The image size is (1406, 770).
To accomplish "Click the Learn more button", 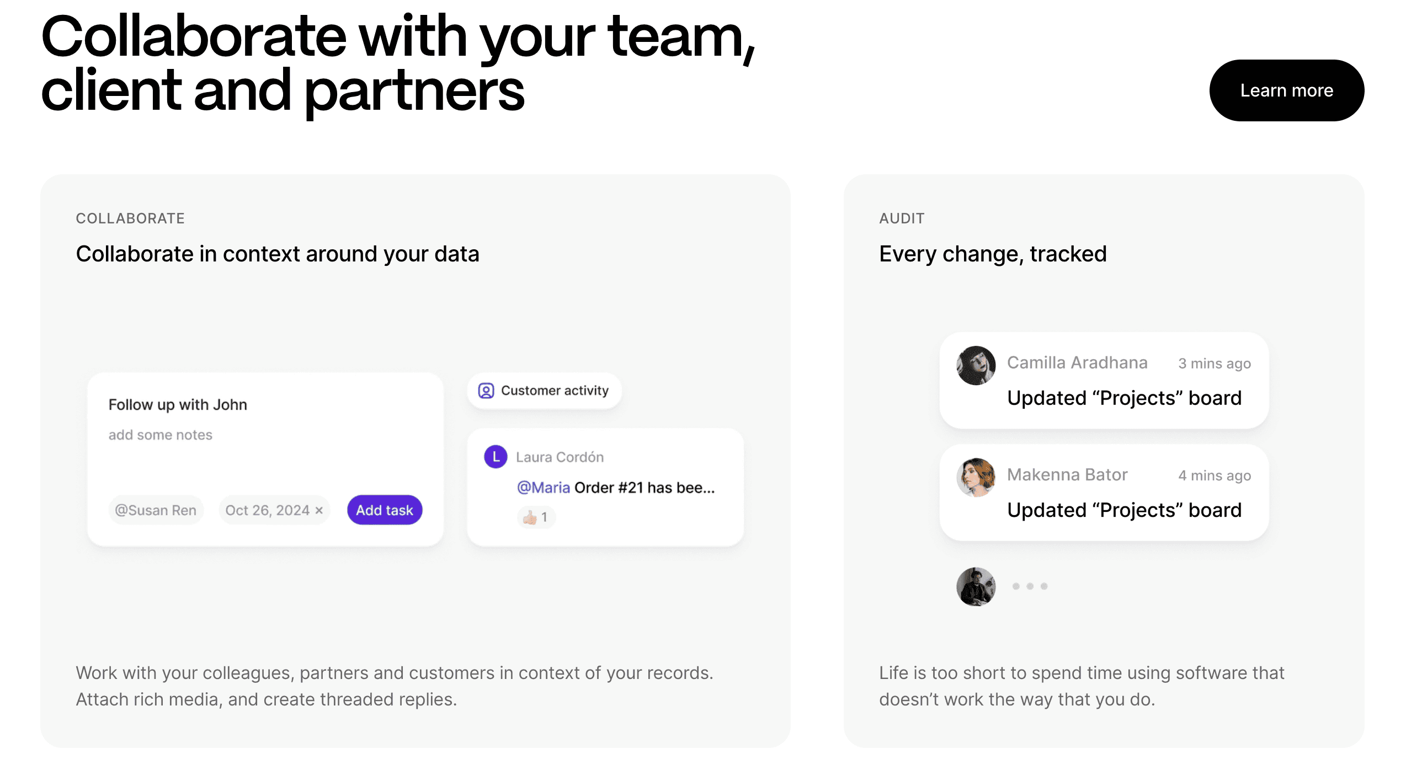I will pos(1286,90).
